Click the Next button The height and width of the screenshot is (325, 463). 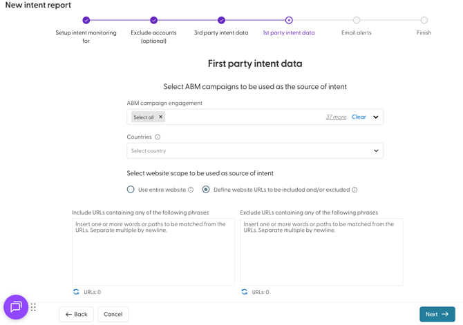[x=437, y=314]
